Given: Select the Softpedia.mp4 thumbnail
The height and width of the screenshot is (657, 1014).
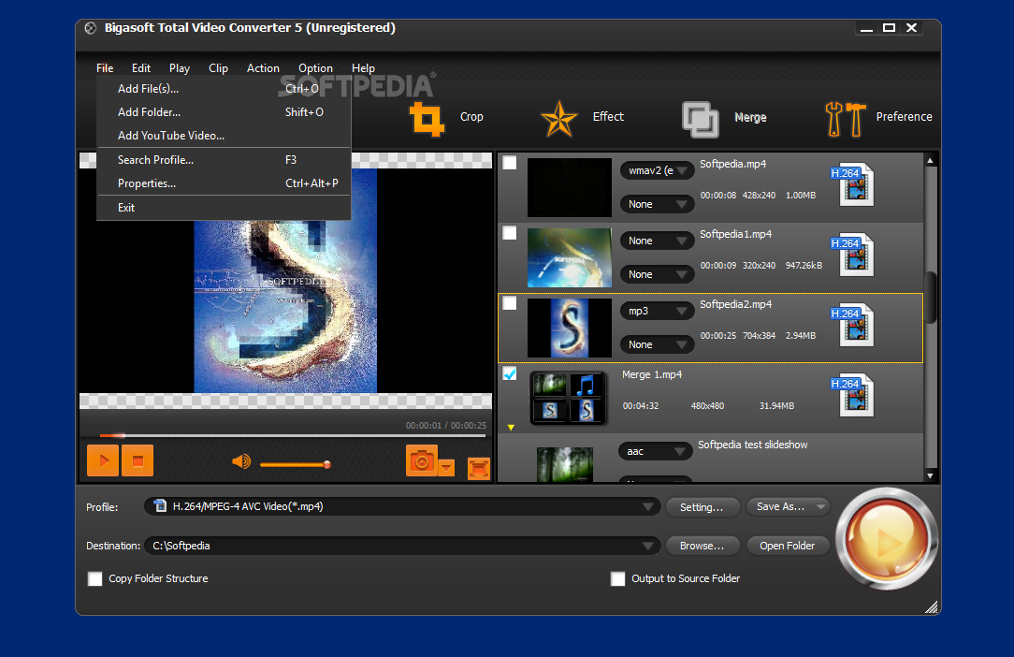Looking at the screenshot, I should coord(569,187).
